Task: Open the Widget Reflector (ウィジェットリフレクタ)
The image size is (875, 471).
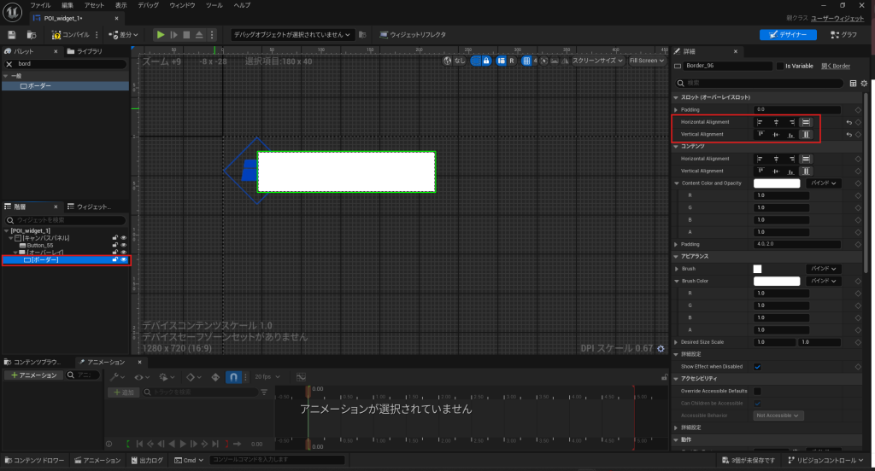Action: (412, 35)
